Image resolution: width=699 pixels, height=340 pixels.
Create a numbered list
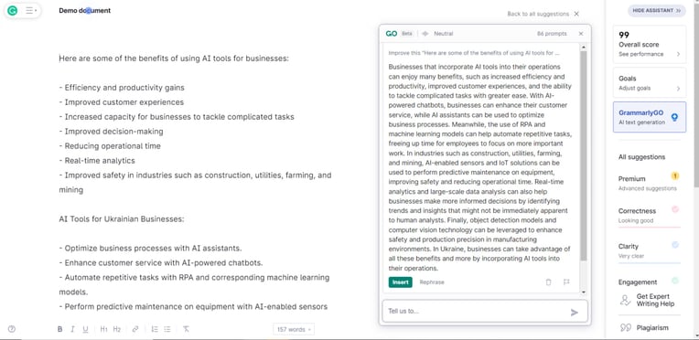pyautogui.click(x=155, y=329)
